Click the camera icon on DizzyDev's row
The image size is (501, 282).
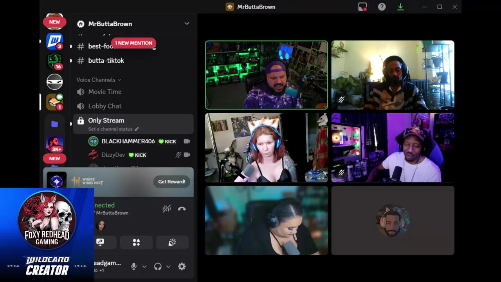pos(187,155)
